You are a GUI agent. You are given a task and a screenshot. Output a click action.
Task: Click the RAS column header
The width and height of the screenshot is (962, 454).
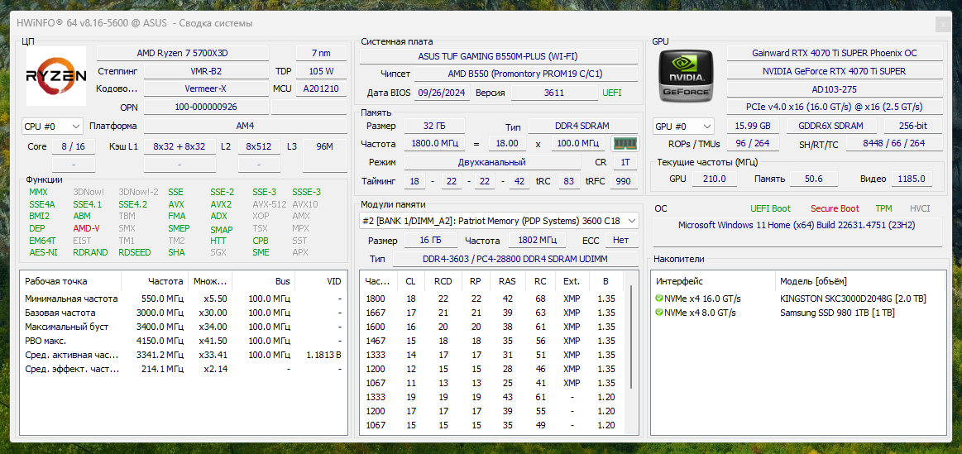507,281
